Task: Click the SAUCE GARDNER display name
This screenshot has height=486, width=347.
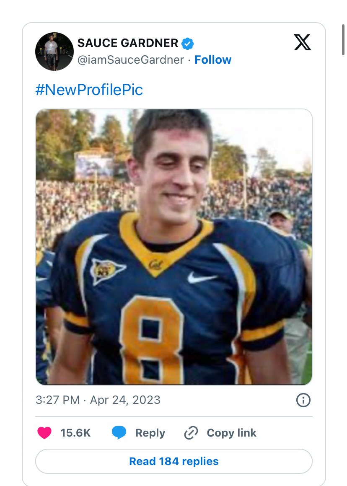Action: pos(128,43)
